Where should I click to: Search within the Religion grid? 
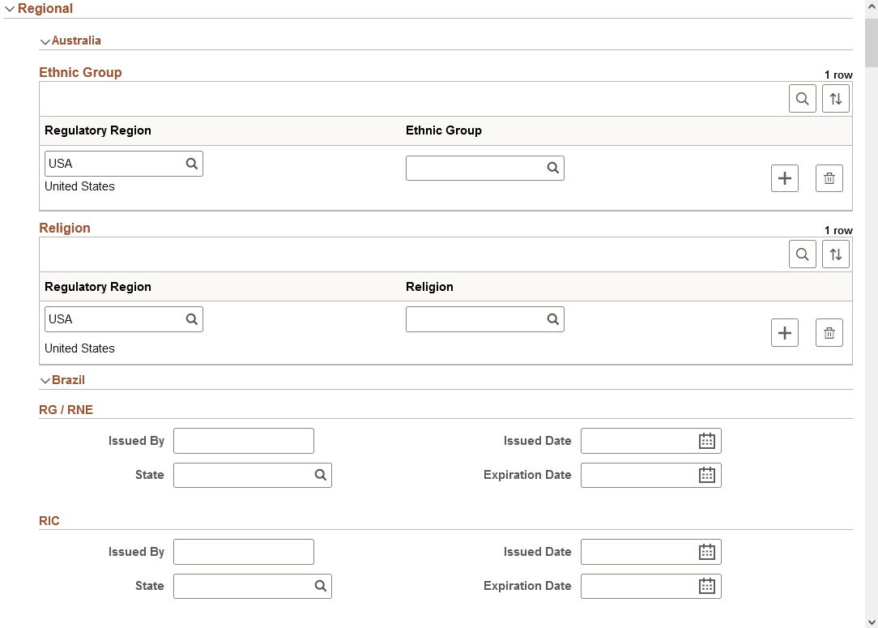(802, 254)
